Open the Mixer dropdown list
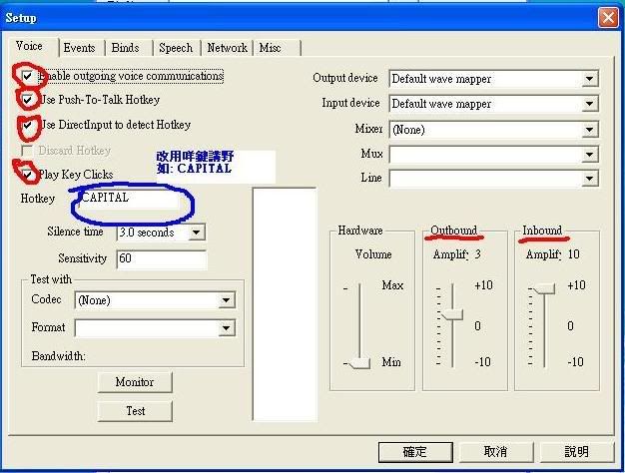Screen dimensions: 625x473 (x=589, y=130)
